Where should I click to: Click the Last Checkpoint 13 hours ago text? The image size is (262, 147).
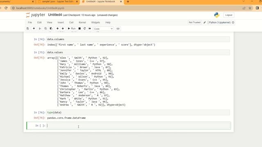pos(79,15)
